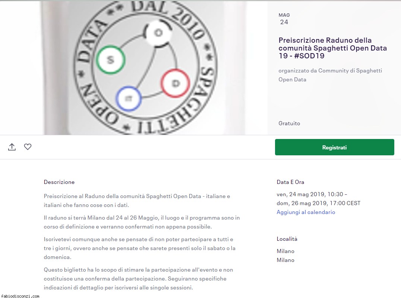Screen dimensions: 401x298
Task: Click the share event icon
Action: 12,147
